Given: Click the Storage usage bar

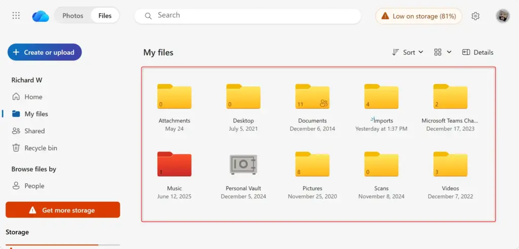Looking at the screenshot, I should [63, 245].
